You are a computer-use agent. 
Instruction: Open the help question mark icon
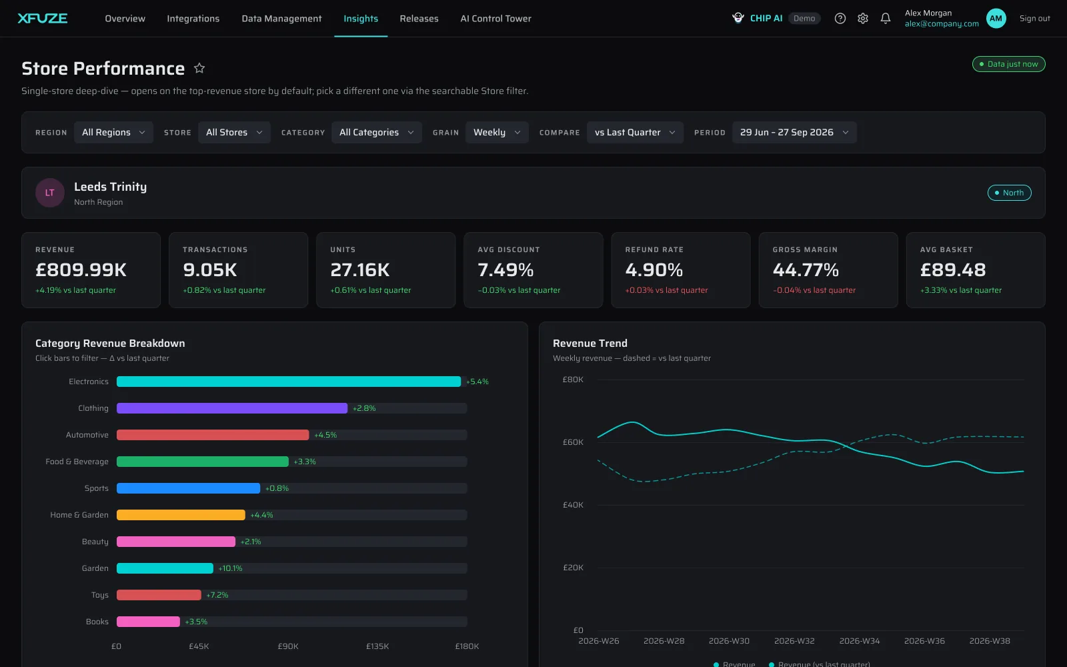click(x=840, y=19)
